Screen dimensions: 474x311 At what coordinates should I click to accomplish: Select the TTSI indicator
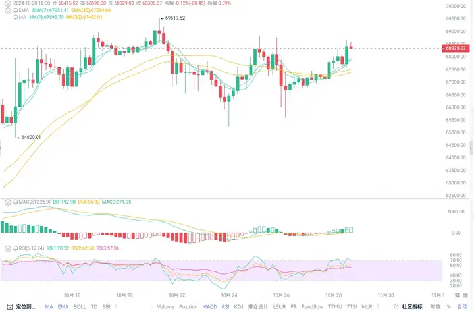[x=352, y=307]
